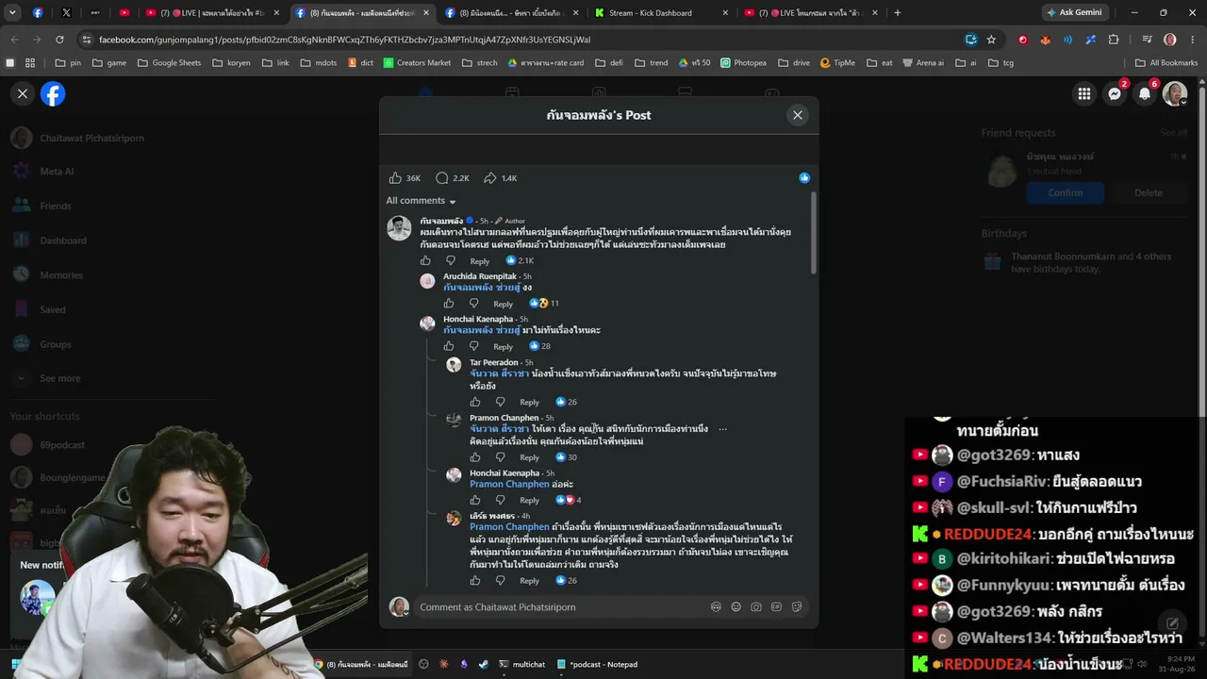Bookmark this page with the star icon
Screen dimensions: 1207x679
click(991, 40)
